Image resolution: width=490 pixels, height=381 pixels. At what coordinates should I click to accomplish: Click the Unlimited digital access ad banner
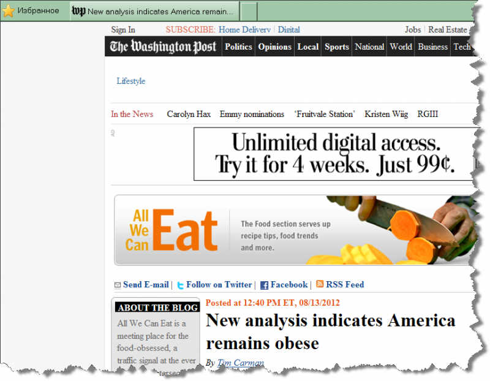(x=334, y=154)
